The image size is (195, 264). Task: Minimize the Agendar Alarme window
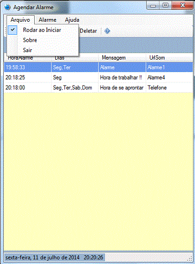point(153,6)
